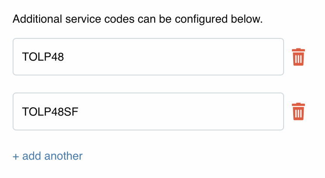
Task: Remove the TOLP48 entry using trash icon
Action: tap(298, 57)
